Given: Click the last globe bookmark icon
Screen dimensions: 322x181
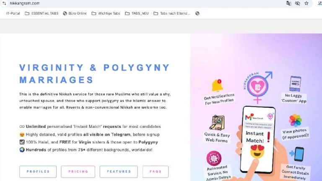Looking at the screenshot, I should (x=197, y=13).
